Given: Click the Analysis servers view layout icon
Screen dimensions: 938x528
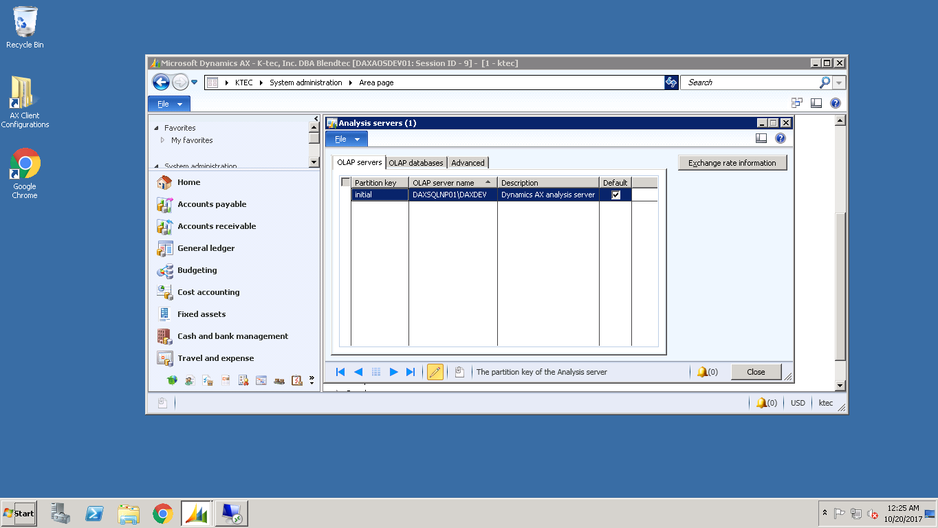Looking at the screenshot, I should click(761, 138).
